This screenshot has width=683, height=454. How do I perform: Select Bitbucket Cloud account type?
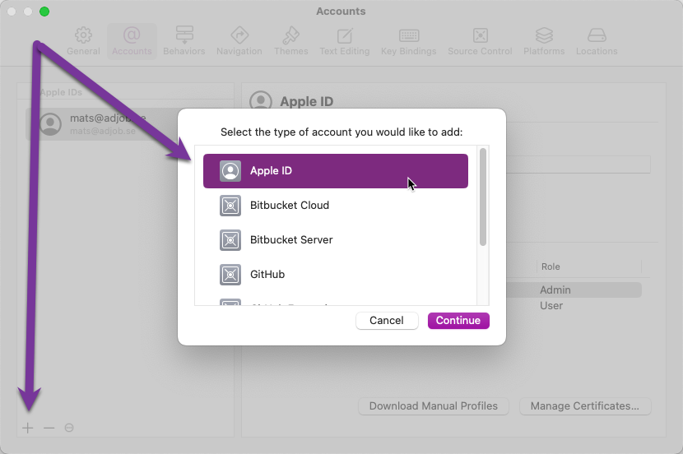click(336, 206)
